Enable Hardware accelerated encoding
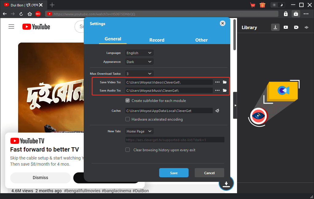The height and width of the screenshot is (199, 314). pyautogui.click(x=128, y=119)
